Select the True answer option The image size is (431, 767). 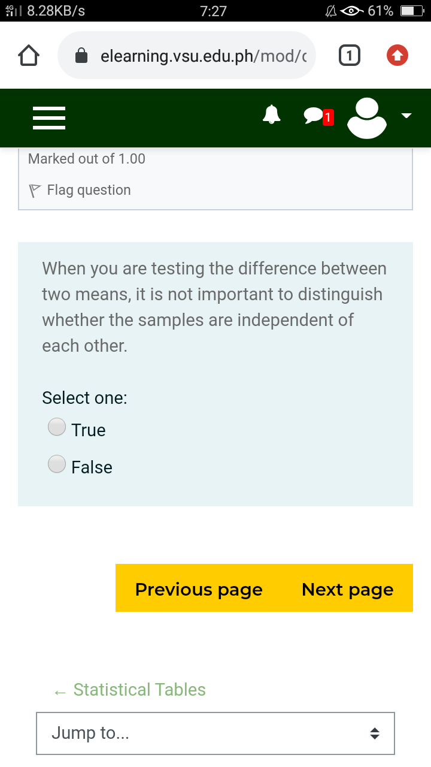tap(57, 427)
